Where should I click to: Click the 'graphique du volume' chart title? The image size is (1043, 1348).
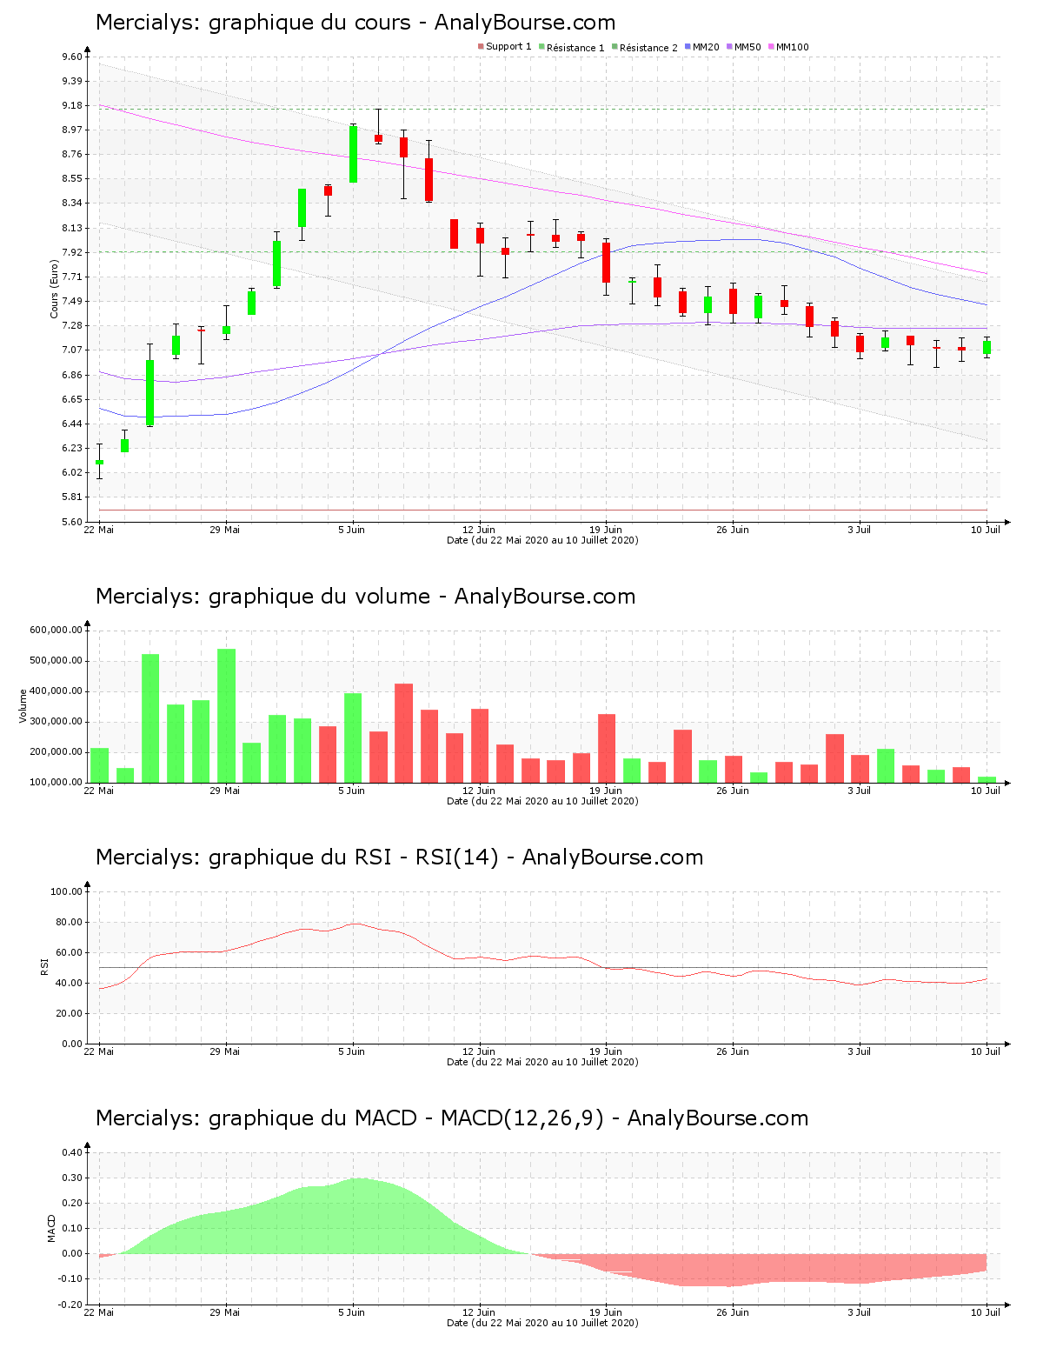tap(366, 597)
